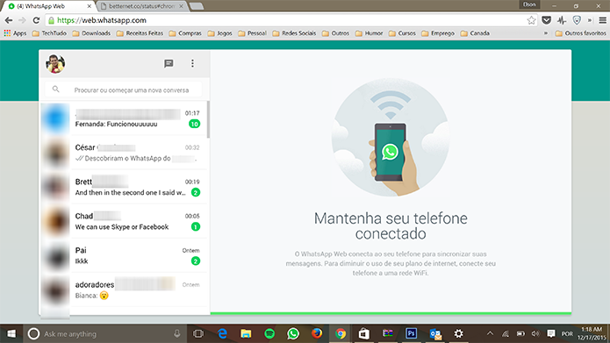Launch Firefox from the taskbar
Image resolution: width=610 pixels, height=343 pixels.
(317, 333)
